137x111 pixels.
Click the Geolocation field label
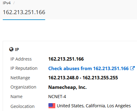click(x=22, y=106)
